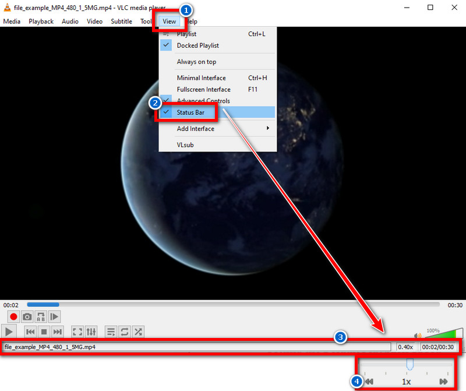Image resolution: width=466 pixels, height=391 pixels.
Task: Expand Add Interface submenu
Action: click(218, 128)
